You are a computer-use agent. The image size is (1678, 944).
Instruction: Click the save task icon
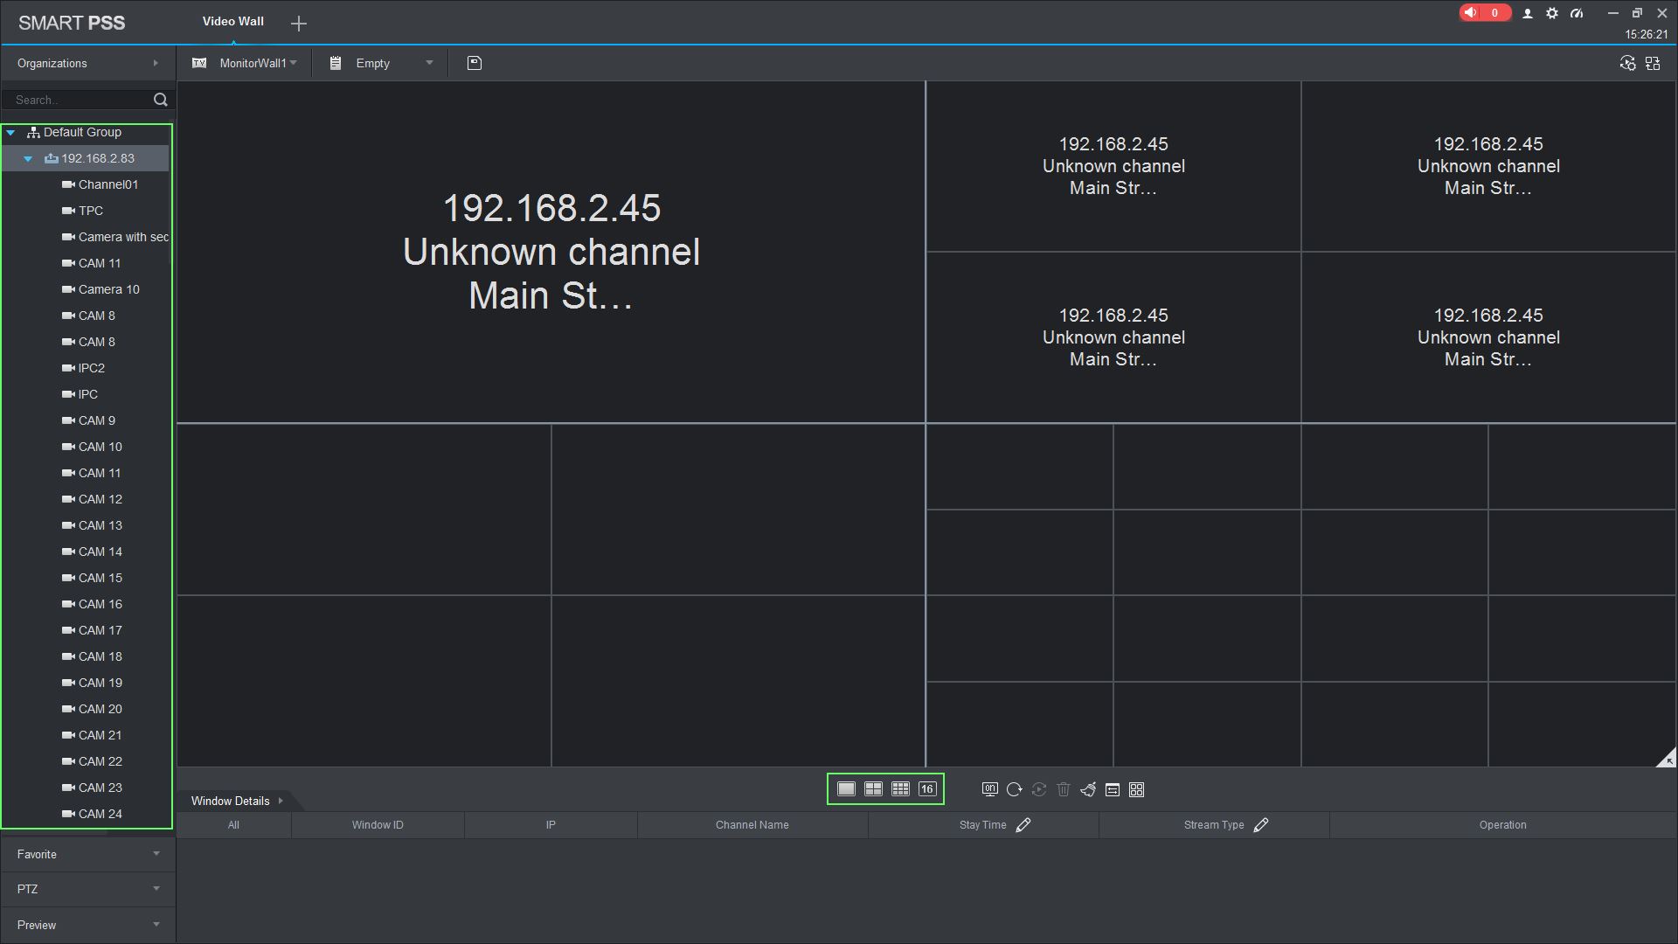click(x=475, y=63)
